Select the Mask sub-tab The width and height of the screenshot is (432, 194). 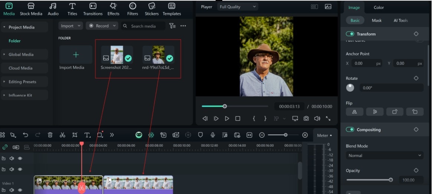(x=376, y=20)
